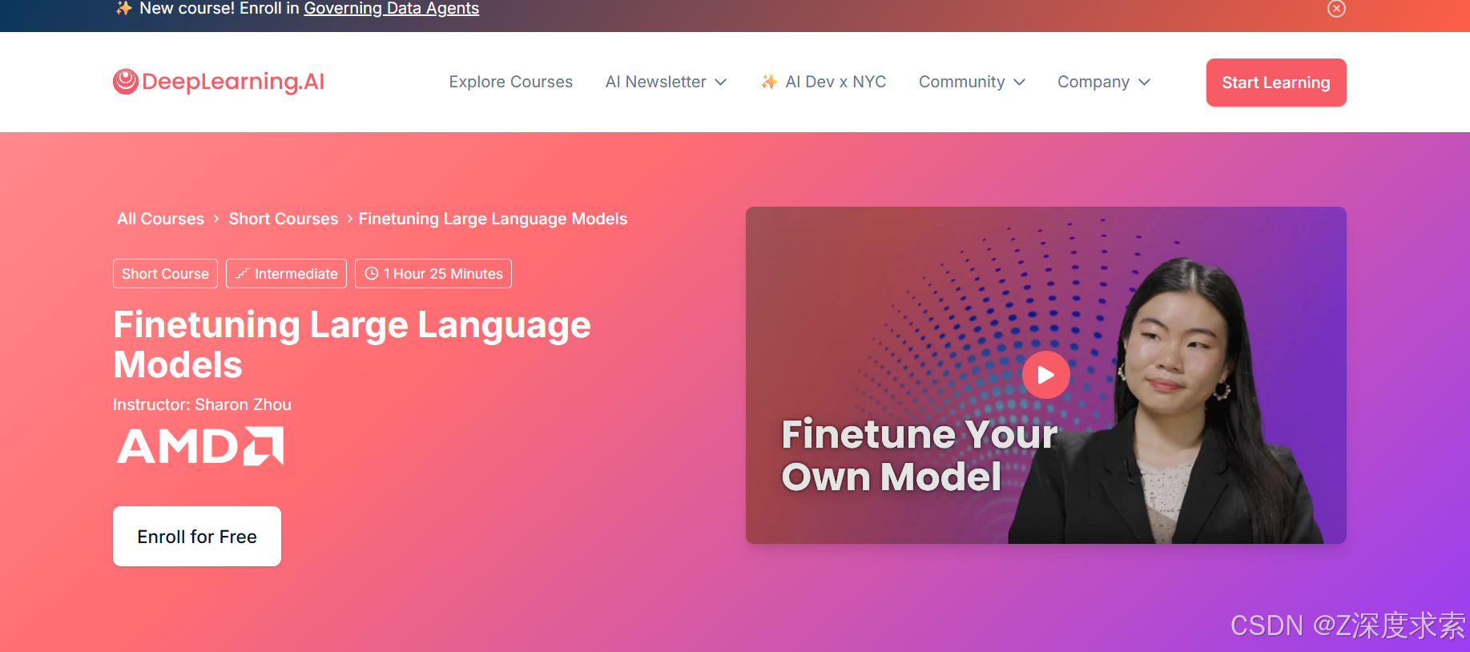The height and width of the screenshot is (652, 1470).
Task: Click the Finetuning Large Language Models heading
Action: [352, 344]
